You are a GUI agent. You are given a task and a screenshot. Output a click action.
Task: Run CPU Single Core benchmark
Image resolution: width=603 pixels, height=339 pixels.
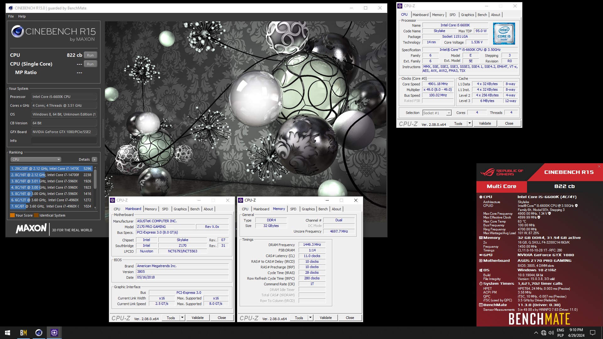90,64
